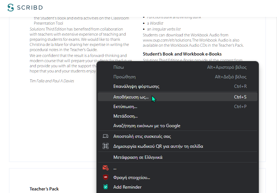Select the '...' mail extension entry
The width and height of the screenshot is (277, 193).
pyautogui.click(x=178, y=168)
